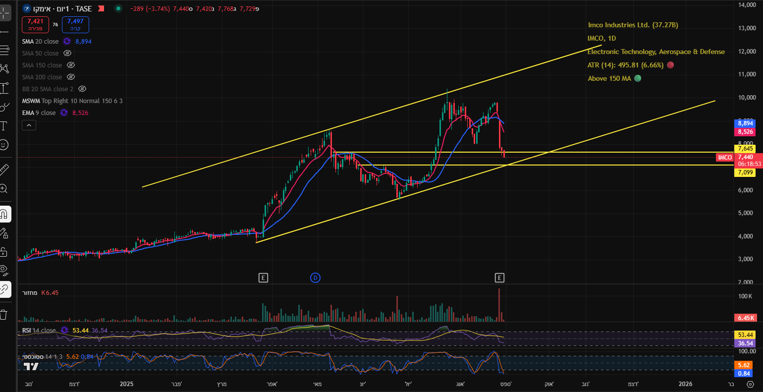Click the IMCO, 1D info text
The width and height of the screenshot is (763, 392).
click(602, 38)
